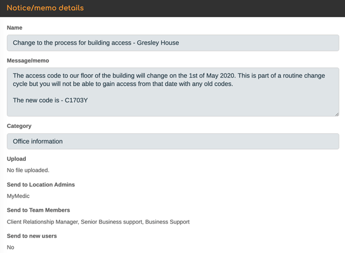345x253 pixels.
Task: Click the 'Message/memo' label
Action: 28,61
